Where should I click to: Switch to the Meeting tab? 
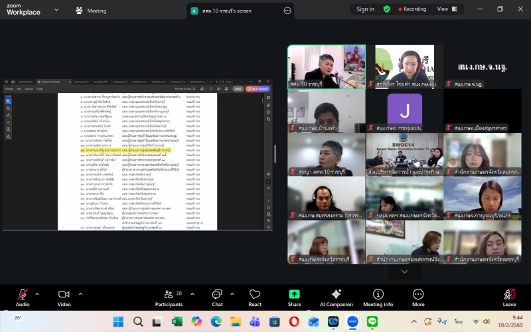point(91,11)
